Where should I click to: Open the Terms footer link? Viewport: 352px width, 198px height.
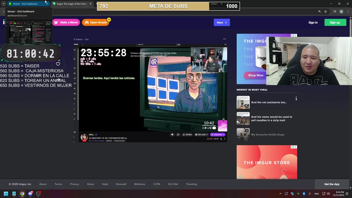tap(58, 184)
